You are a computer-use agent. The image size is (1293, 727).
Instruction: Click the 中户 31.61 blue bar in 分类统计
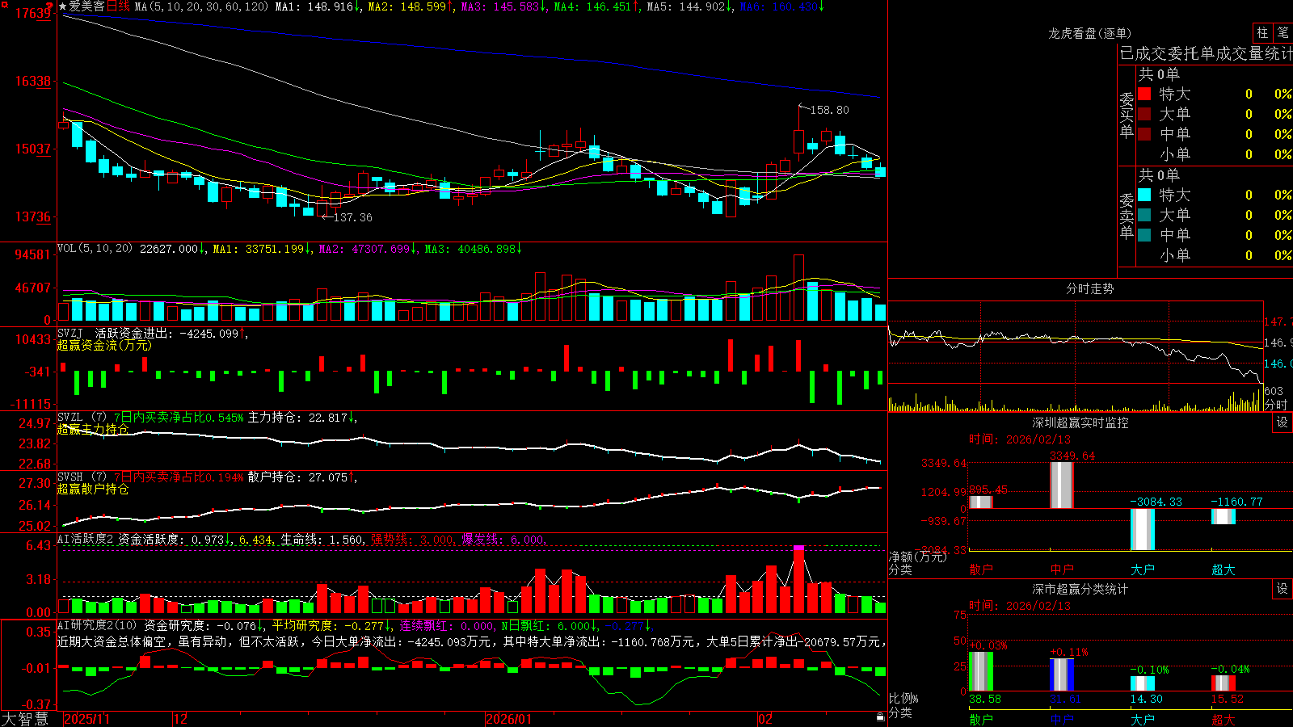point(1062,674)
